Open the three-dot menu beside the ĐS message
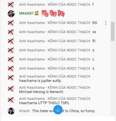Screen dimensions: 116x121 click(106, 23)
